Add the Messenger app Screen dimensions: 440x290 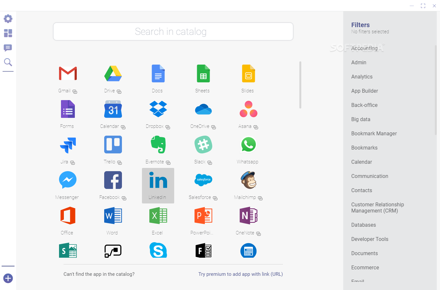68,180
